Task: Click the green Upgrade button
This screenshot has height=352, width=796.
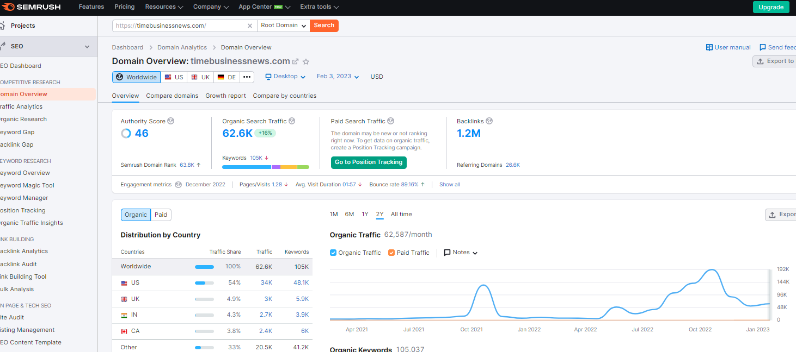Action: pos(771,7)
